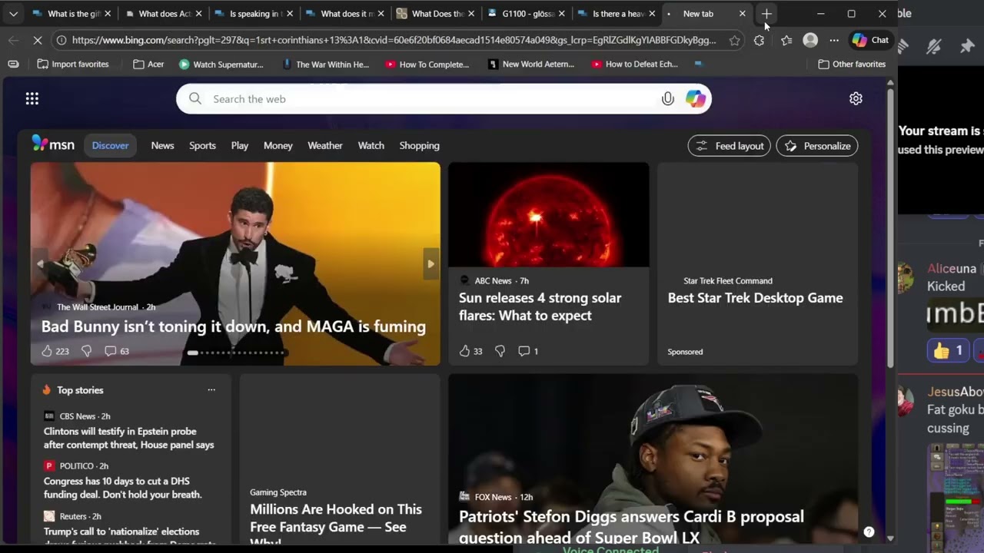This screenshot has height=553, width=984.
Task: Switch to 'What does Act' tab
Action: click(x=165, y=14)
